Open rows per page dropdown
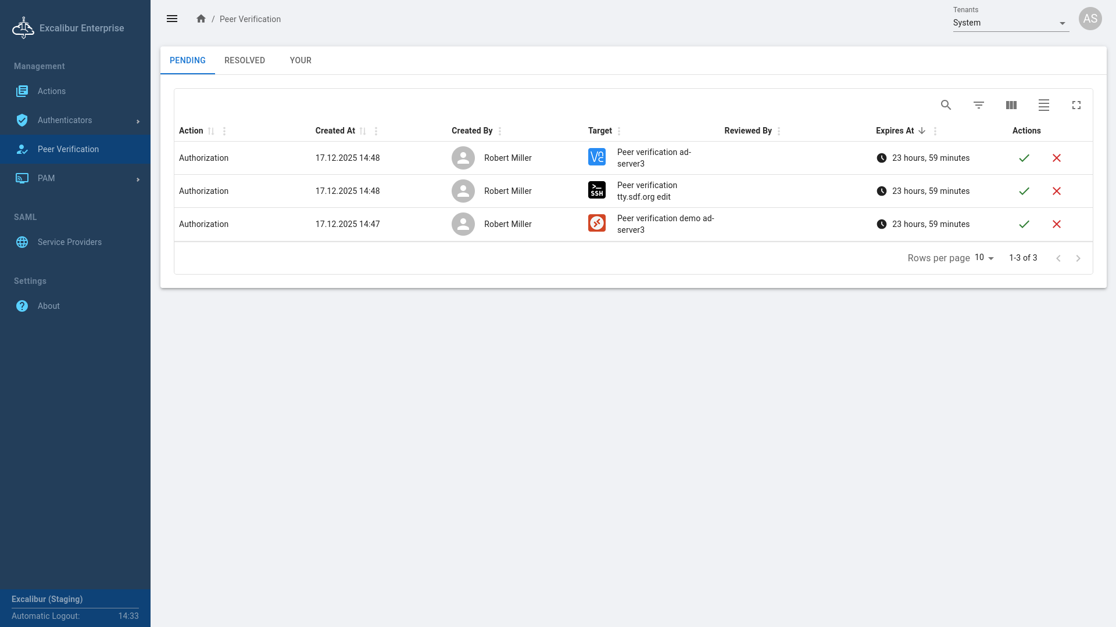 point(984,258)
